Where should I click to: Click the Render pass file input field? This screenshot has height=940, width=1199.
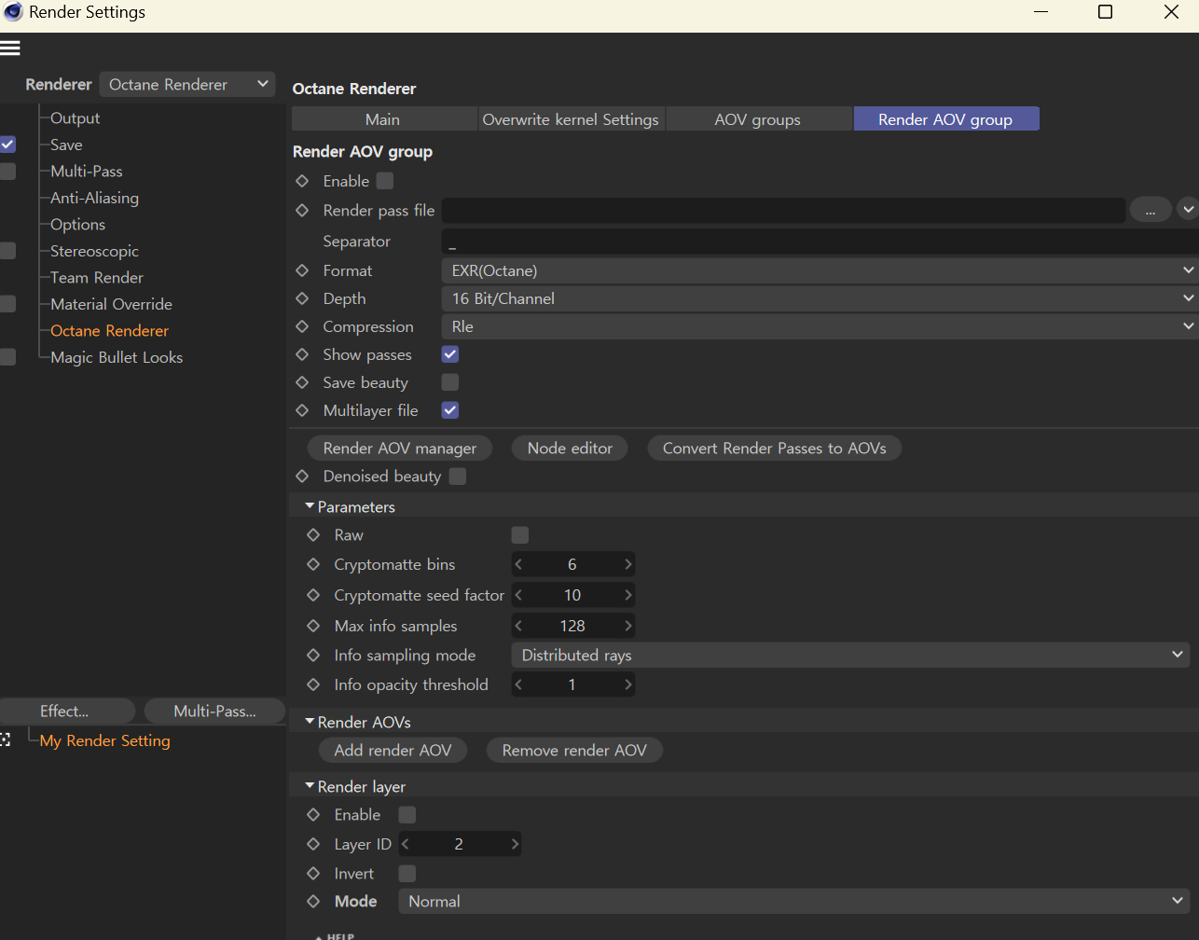coord(783,210)
